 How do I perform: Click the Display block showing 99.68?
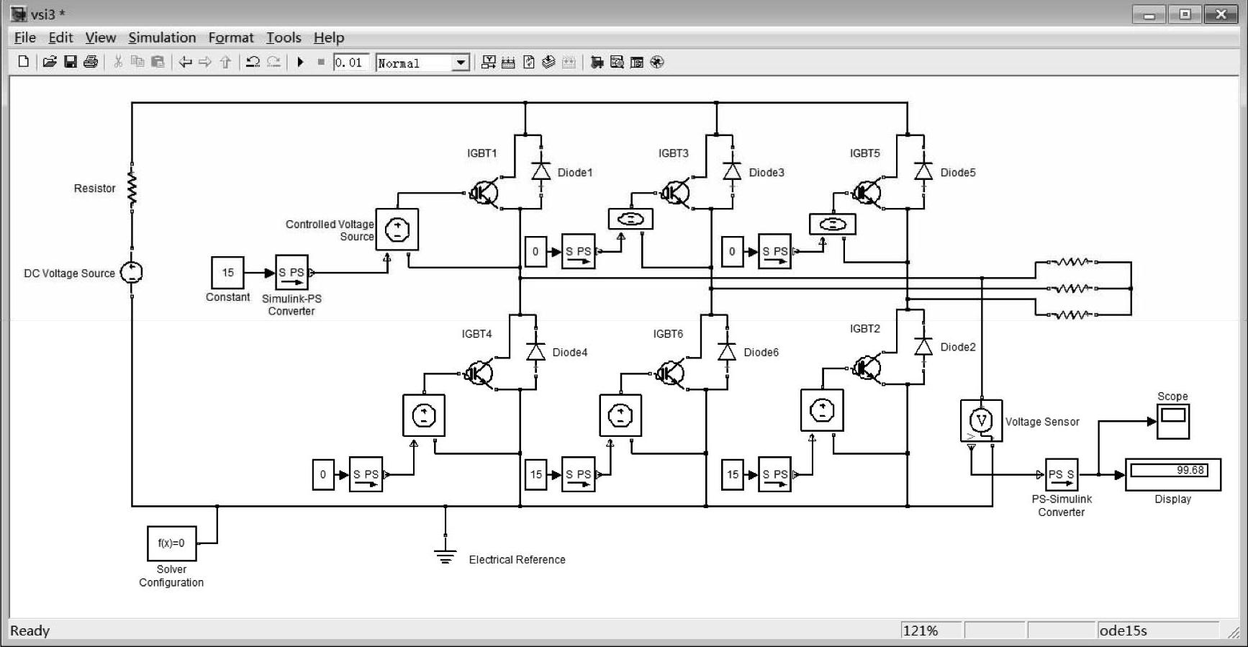coord(1173,474)
